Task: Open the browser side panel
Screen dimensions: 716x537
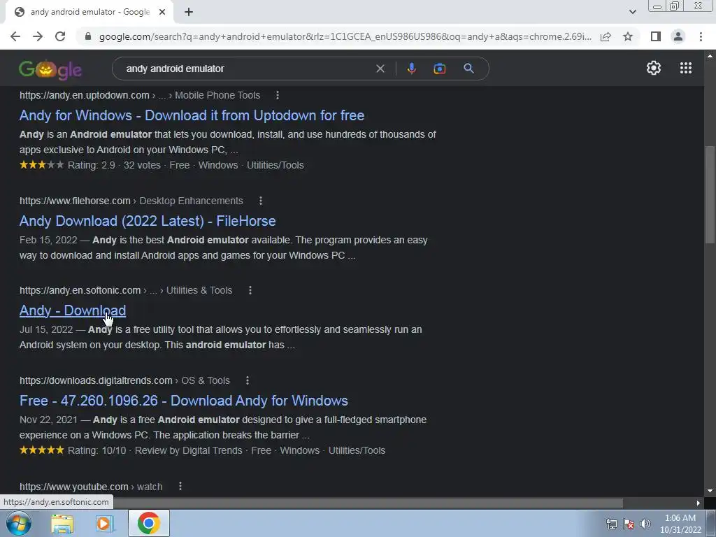Action: click(656, 36)
